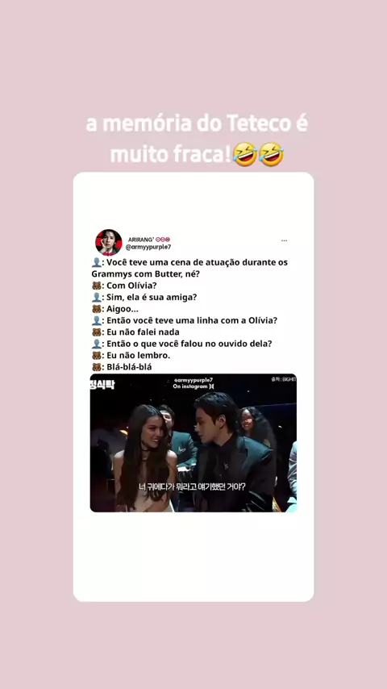Click silhouette emoji before 'Sim, ela é sua amiga?'

click(x=96, y=298)
